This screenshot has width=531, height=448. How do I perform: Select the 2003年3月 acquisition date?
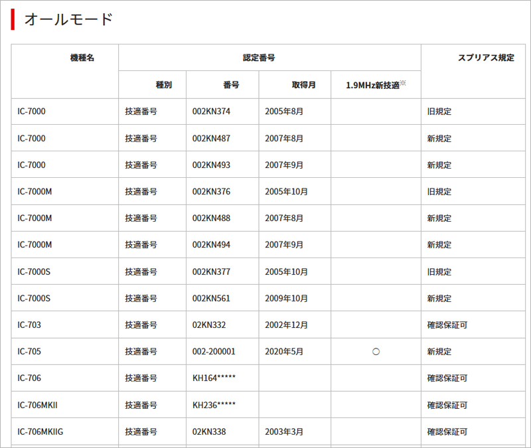point(284,432)
